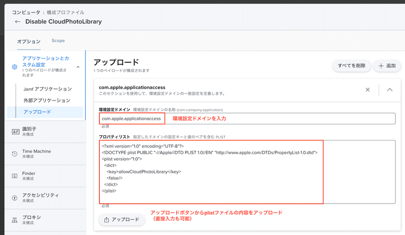Screen dimensions: 405x235
Task: Click the "com.apple.applicationaccess" card heading
Action: (x=132, y=87)
